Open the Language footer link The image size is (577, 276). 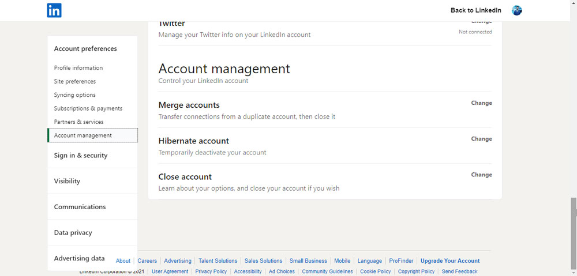tap(370, 261)
